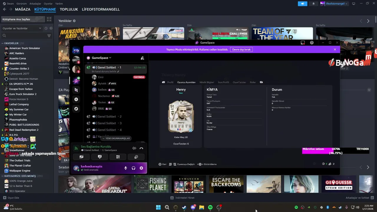Open File Explorer from the taskbar
The image size is (377, 212).
coord(201,207)
